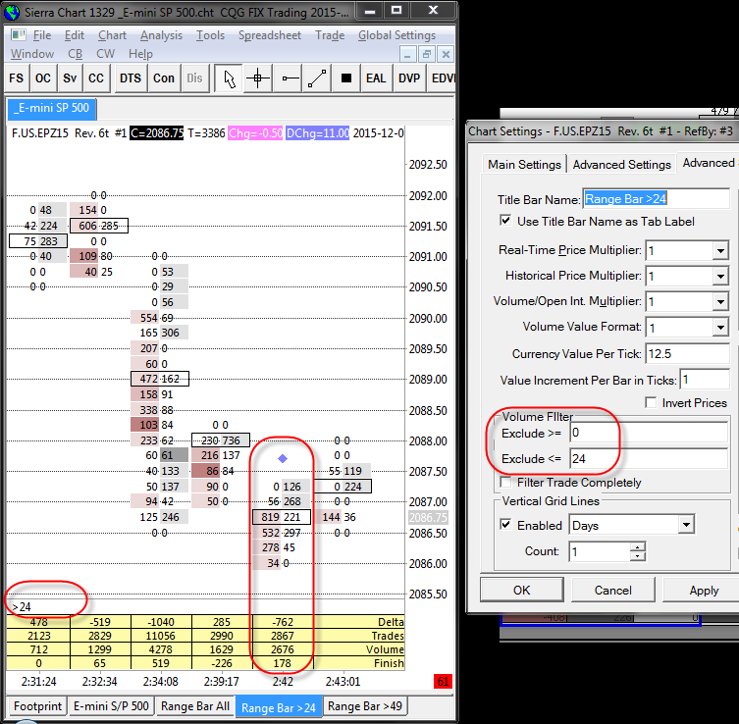Click the Count value field
Image resolution: width=739 pixels, height=724 pixels.
click(x=600, y=551)
